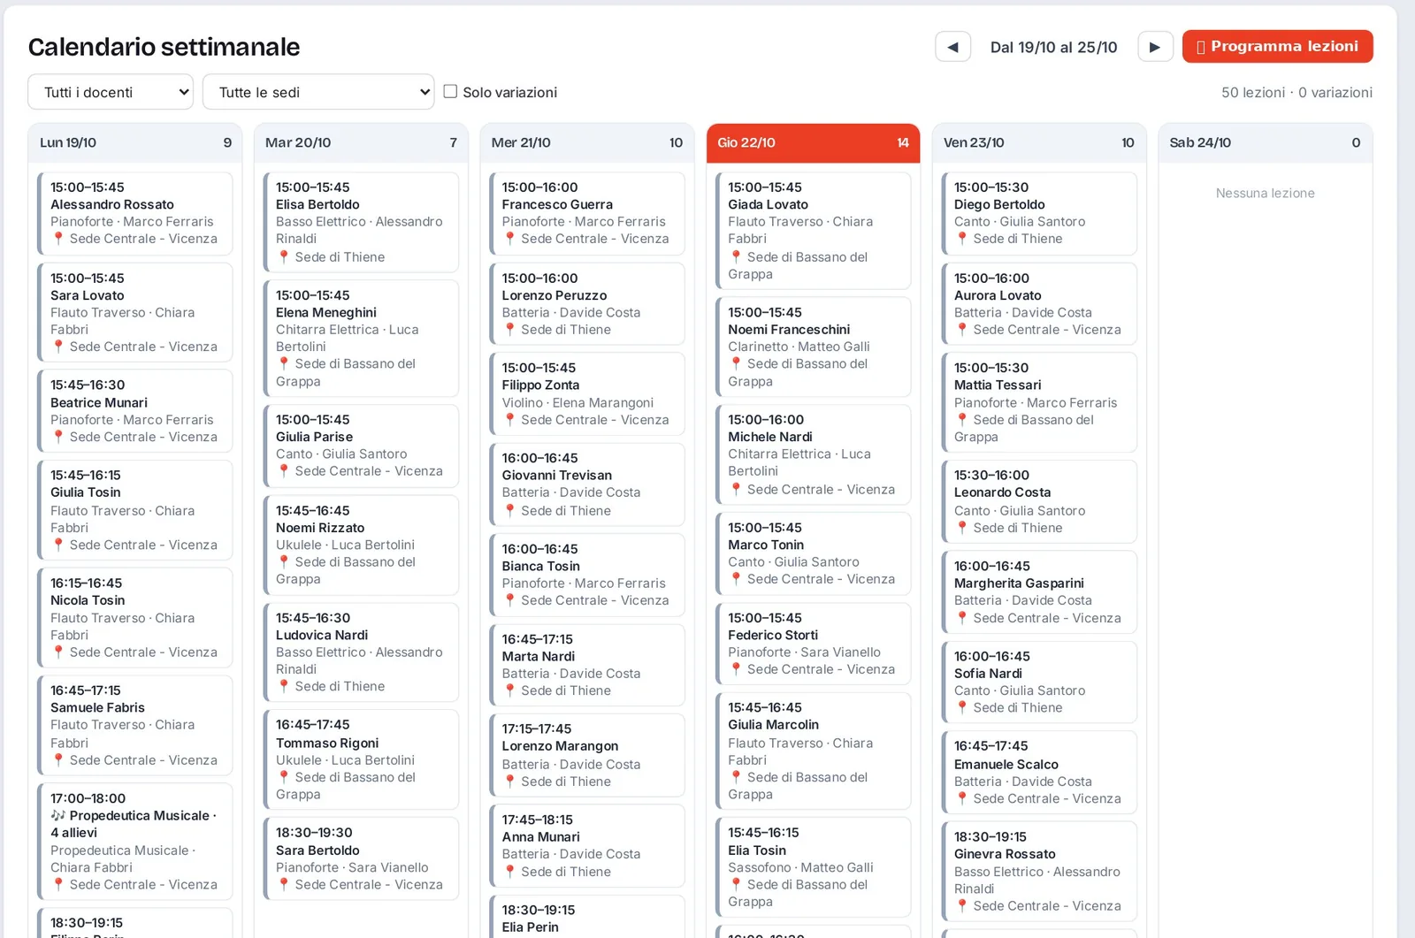Viewport: 1415px width, 938px height.
Task: Click Lorenzo Peruzzo lesson name
Action: tap(555, 295)
